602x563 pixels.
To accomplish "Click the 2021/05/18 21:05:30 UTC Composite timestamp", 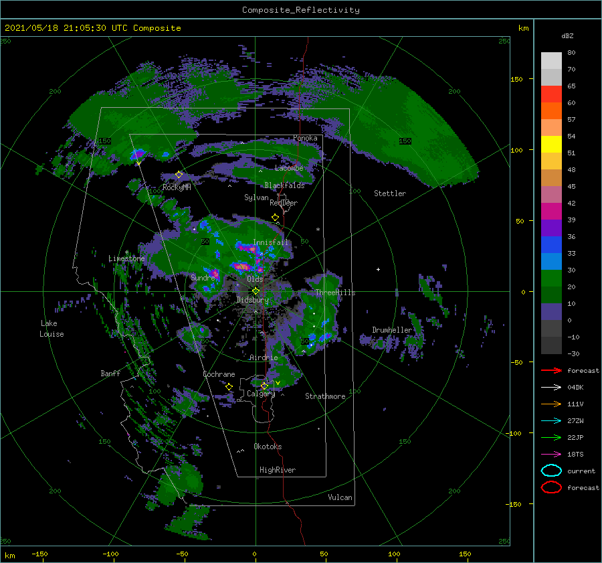I will pyautogui.click(x=93, y=28).
